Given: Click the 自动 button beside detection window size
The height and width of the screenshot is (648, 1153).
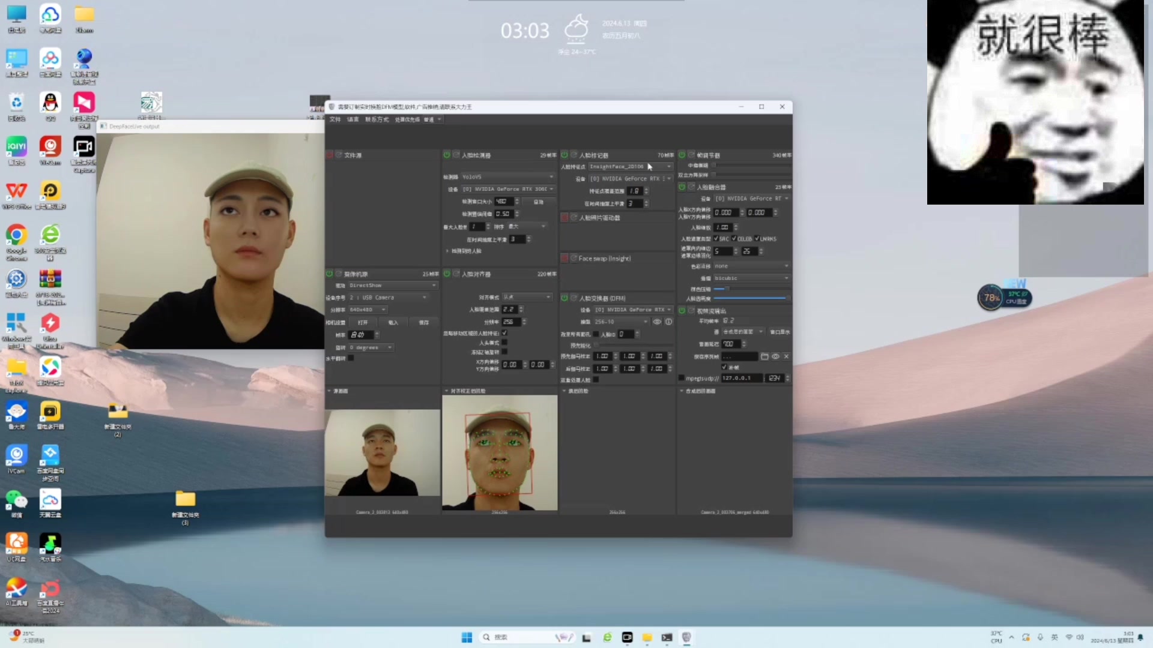Looking at the screenshot, I should (538, 202).
